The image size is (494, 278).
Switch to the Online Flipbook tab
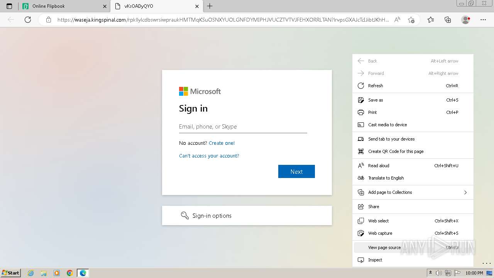click(64, 6)
